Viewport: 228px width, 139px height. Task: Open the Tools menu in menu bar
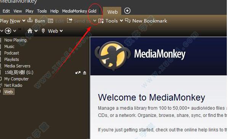pyautogui.click(x=42, y=11)
